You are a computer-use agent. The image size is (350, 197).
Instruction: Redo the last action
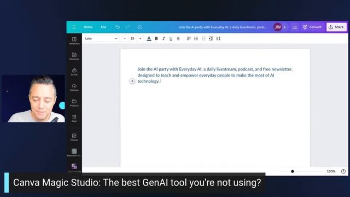pyautogui.click(x=127, y=27)
